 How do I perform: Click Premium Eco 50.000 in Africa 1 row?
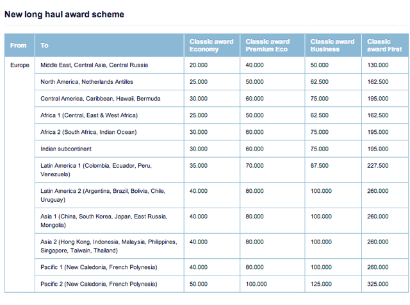pyautogui.click(x=255, y=115)
